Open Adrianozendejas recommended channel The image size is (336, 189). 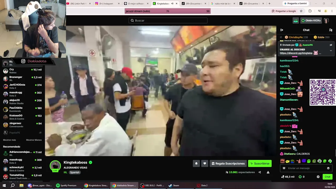pos(22,153)
